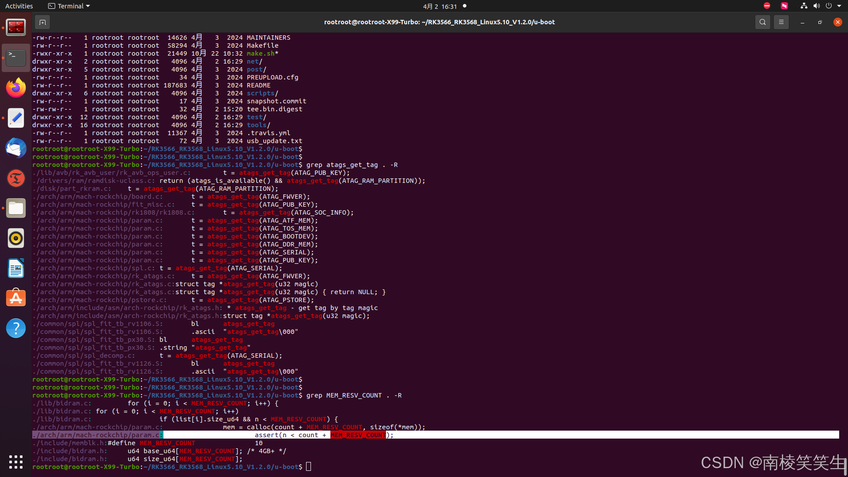Open the Help application
Screen dimensions: 848x477
pyautogui.click(x=16, y=328)
